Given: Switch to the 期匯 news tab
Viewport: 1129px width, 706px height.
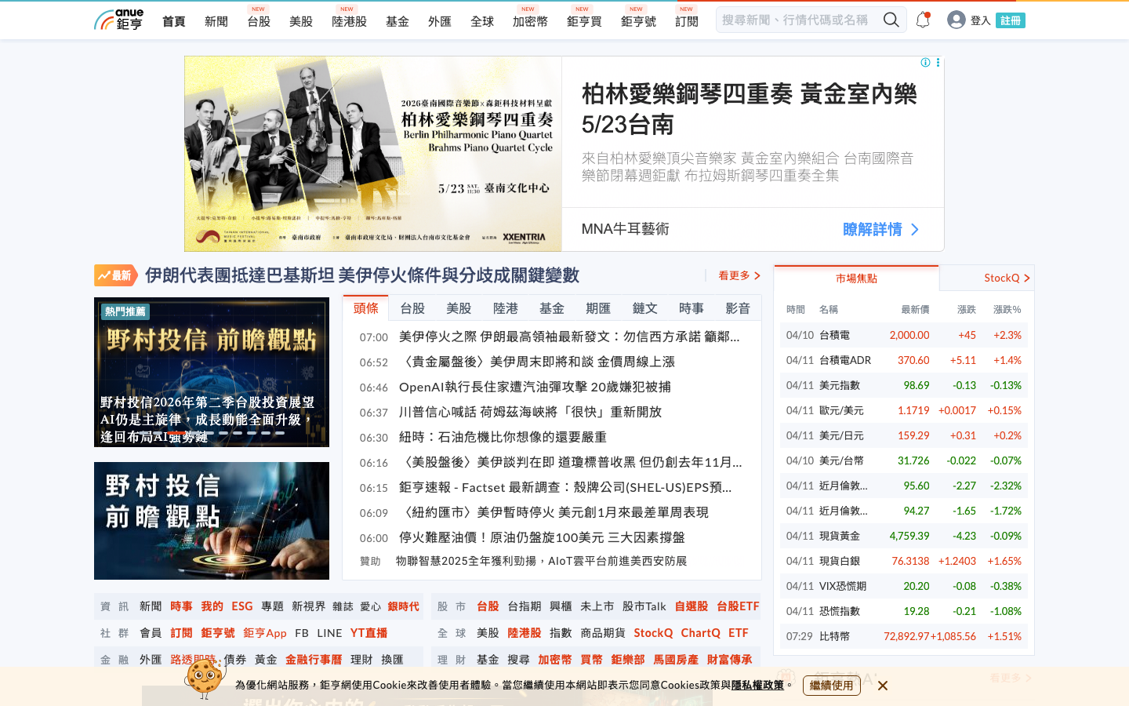Looking at the screenshot, I should pos(598,308).
